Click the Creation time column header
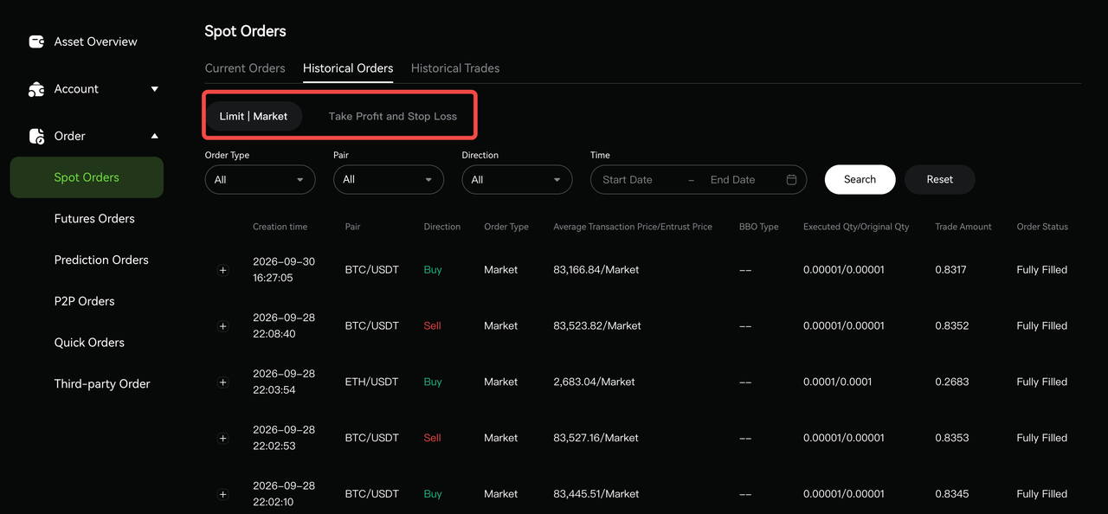The height and width of the screenshot is (514, 1108). pyautogui.click(x=280, y=227)
